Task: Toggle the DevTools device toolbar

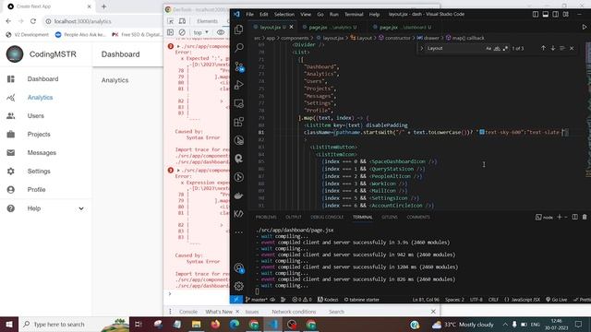Action: click(183, 21)
